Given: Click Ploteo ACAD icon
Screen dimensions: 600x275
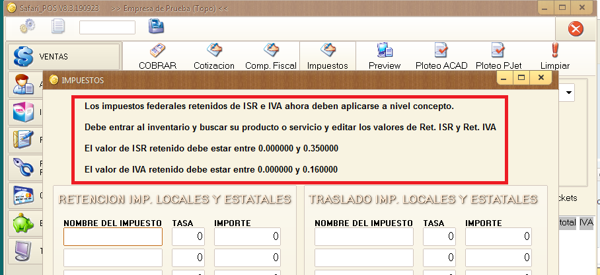Looking at the screenshot, I should 441,50.
